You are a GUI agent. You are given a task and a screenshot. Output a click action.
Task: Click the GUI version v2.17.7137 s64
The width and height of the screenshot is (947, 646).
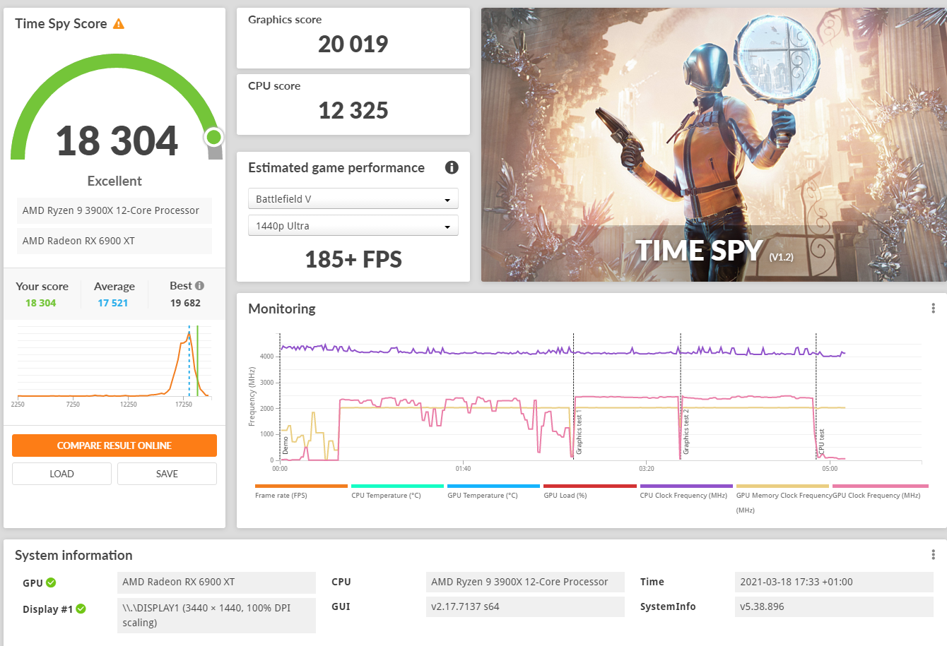(x=525, y=606)
